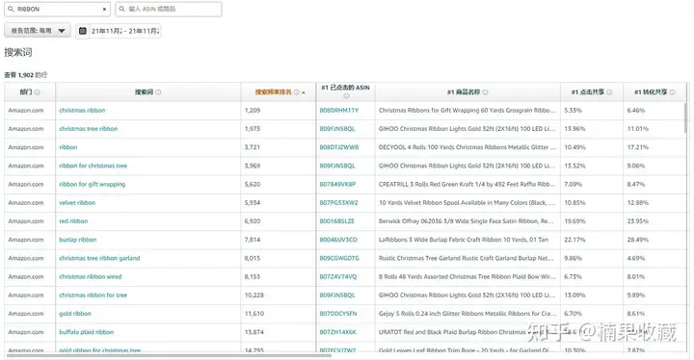Select rank value 1,209 cell

[x=253, y=110]
